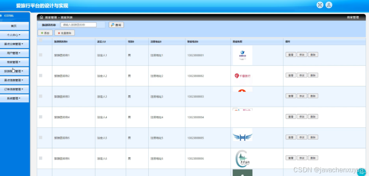Screen dimensions: 369x176
Task: Check the checkbox for 旅游团名称4 row
Action: click(41, 116)
